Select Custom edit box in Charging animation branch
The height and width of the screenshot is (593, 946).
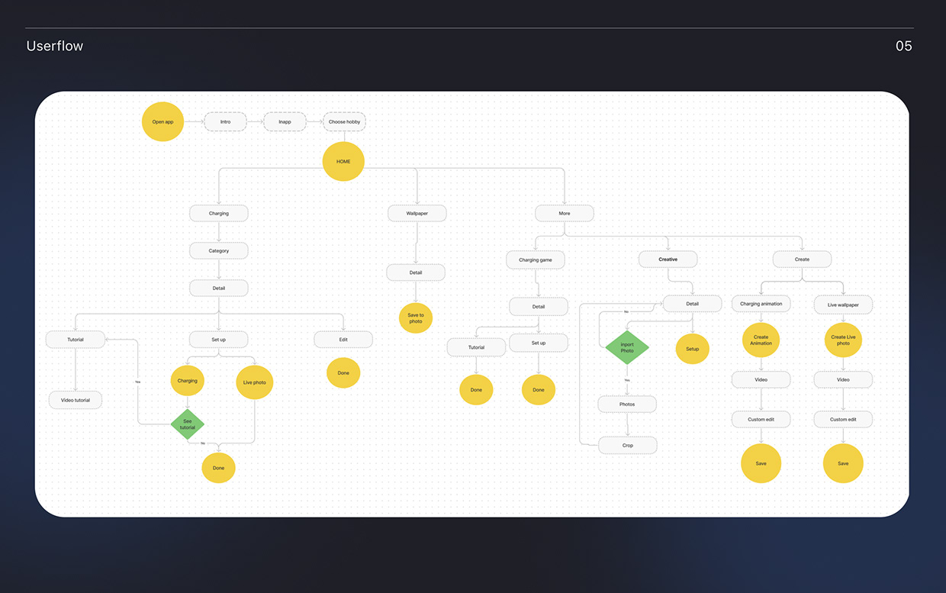pyautogui.click(x=761, y=419)
